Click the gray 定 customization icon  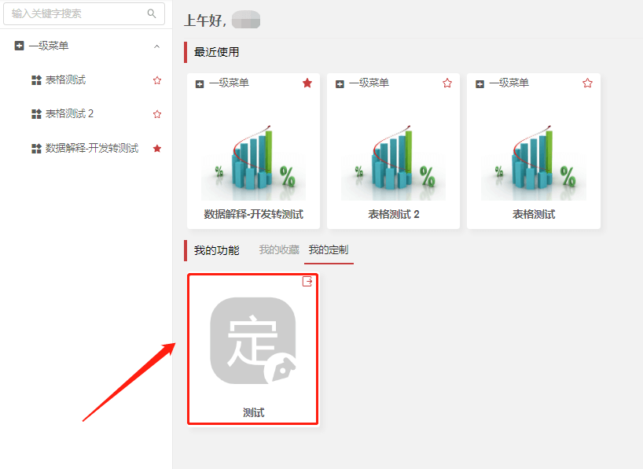(x=253, y=341)
